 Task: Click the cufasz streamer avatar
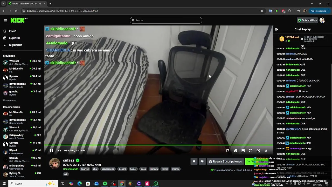[55, 163]
